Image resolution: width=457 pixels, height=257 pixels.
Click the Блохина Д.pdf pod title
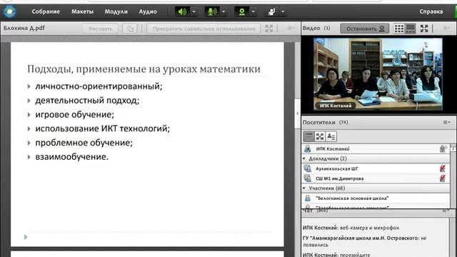click(24, 29)
